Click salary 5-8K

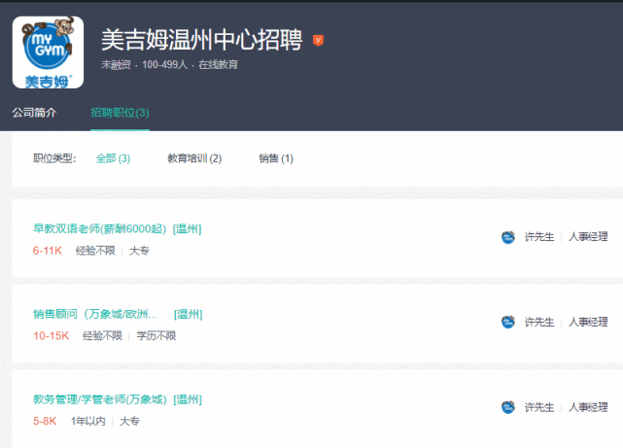pyautogui.click(x=45, y=421)
